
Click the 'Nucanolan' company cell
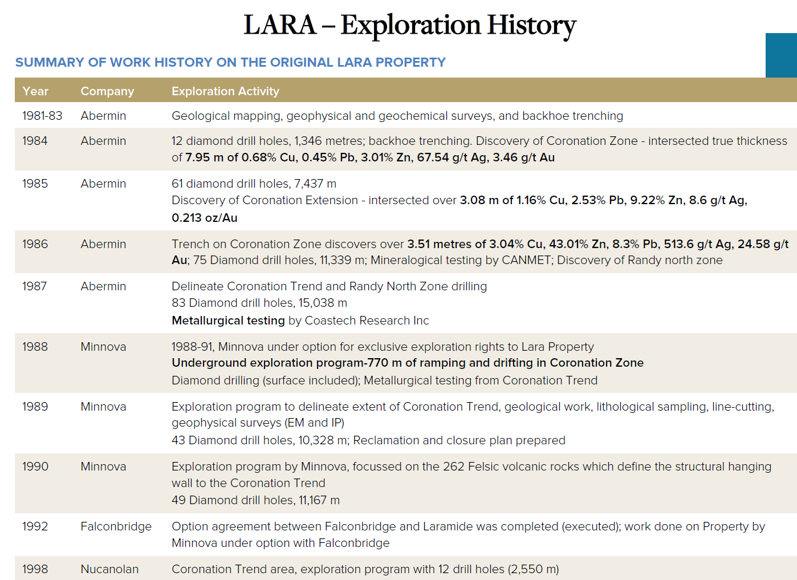coord(109,569)
